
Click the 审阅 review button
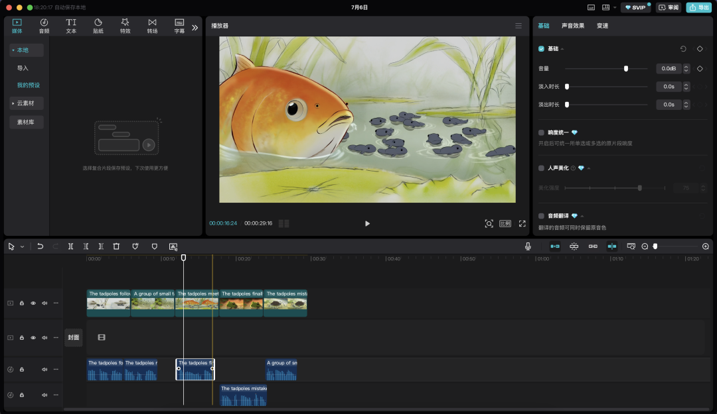click(x=669, y=7)
